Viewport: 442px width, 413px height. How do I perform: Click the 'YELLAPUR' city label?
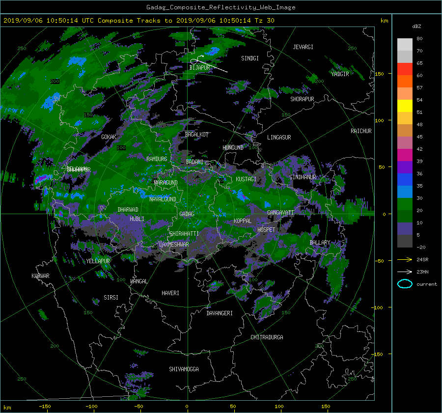pyautogui.click(x=98, y=261)
